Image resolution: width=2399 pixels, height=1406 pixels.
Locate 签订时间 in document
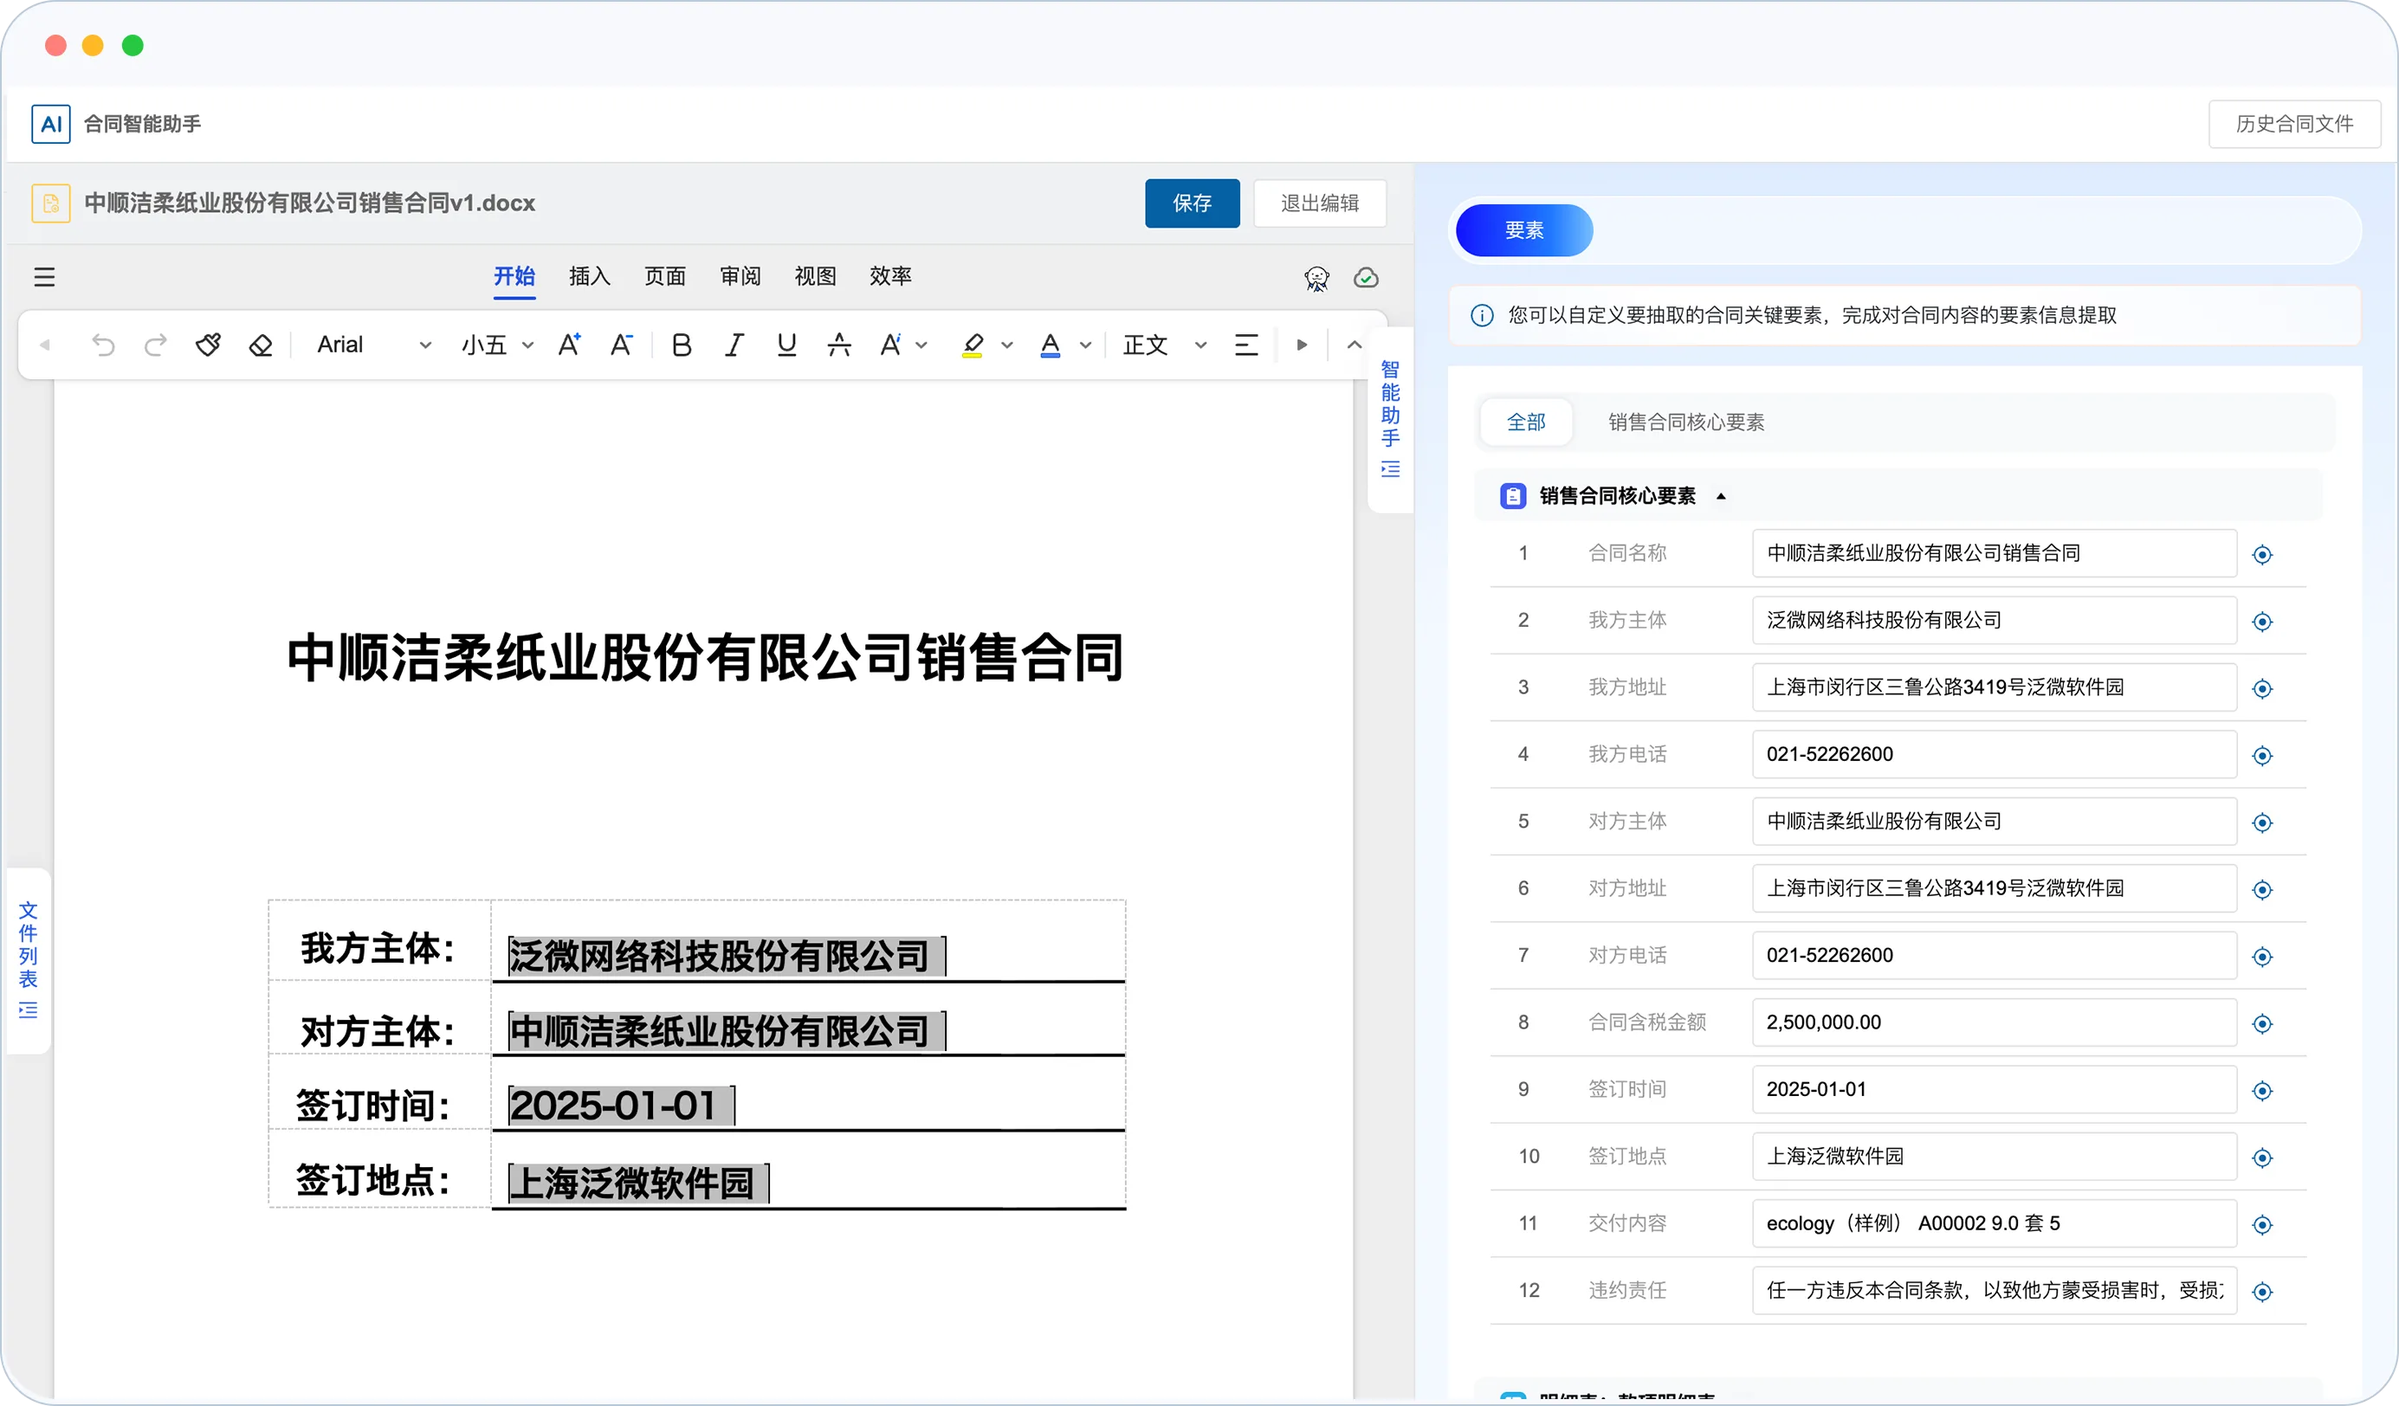pos(2262,1091)
